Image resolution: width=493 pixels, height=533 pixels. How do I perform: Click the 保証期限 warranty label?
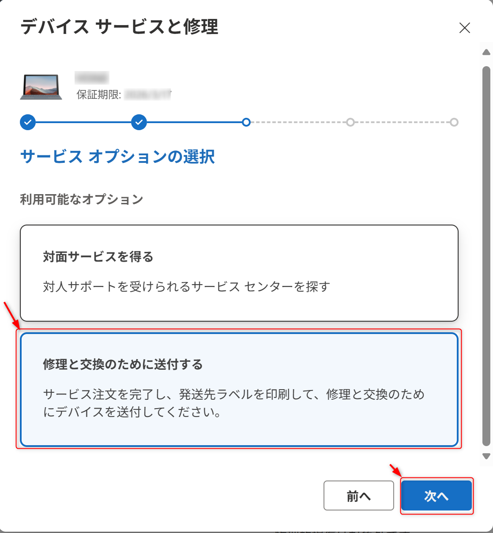[99, 94]
